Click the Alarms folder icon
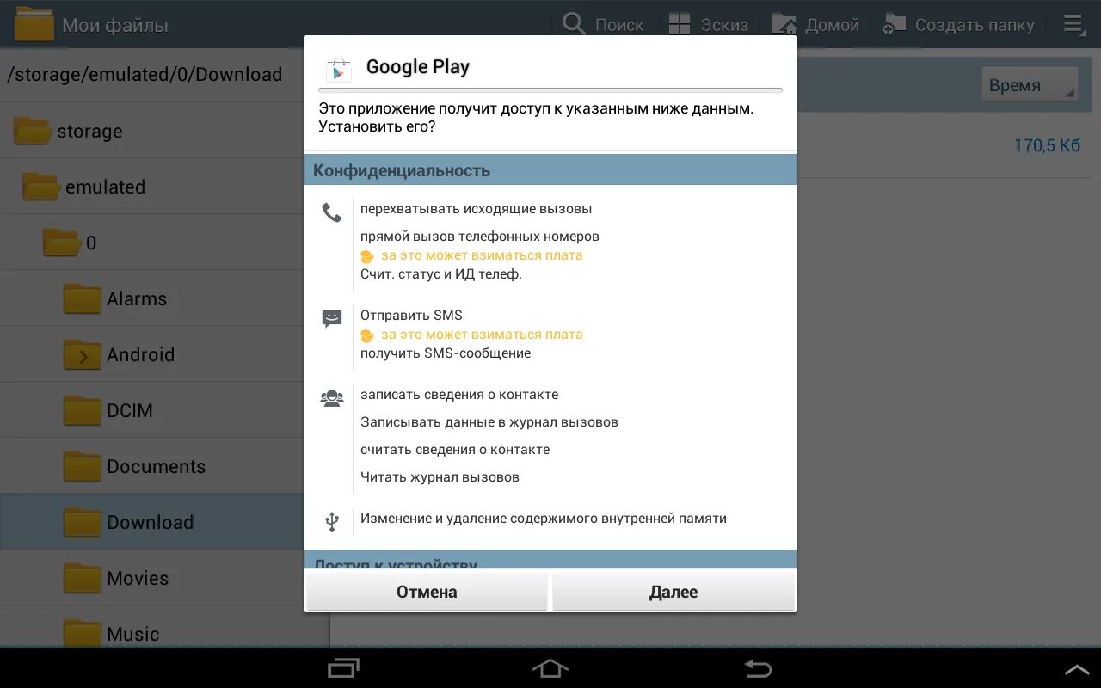 83,298
